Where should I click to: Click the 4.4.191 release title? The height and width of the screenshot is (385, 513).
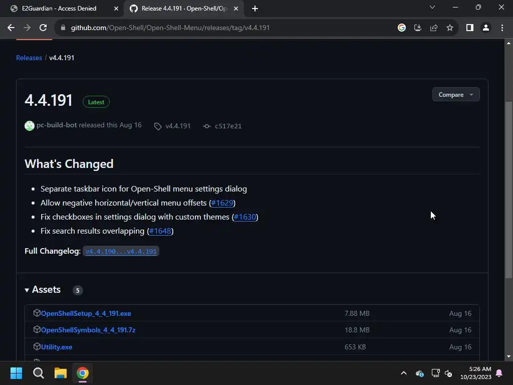(49, 100)
